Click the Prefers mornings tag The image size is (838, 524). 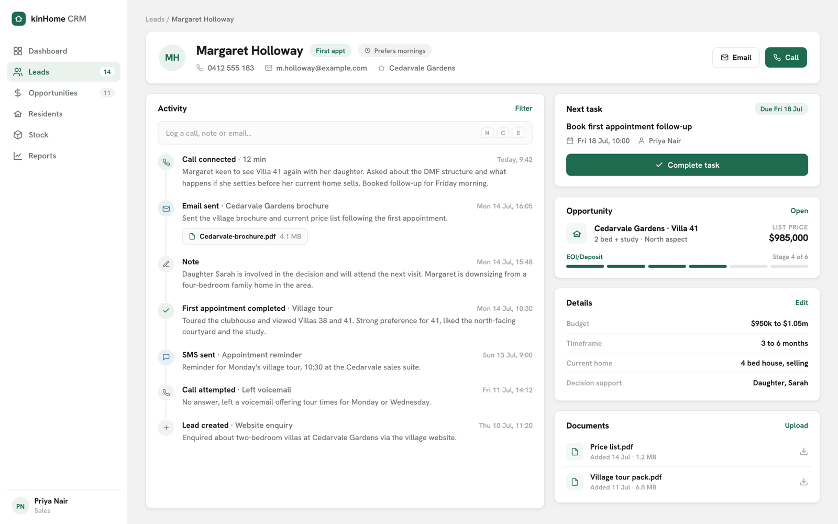tap(395, 51)
